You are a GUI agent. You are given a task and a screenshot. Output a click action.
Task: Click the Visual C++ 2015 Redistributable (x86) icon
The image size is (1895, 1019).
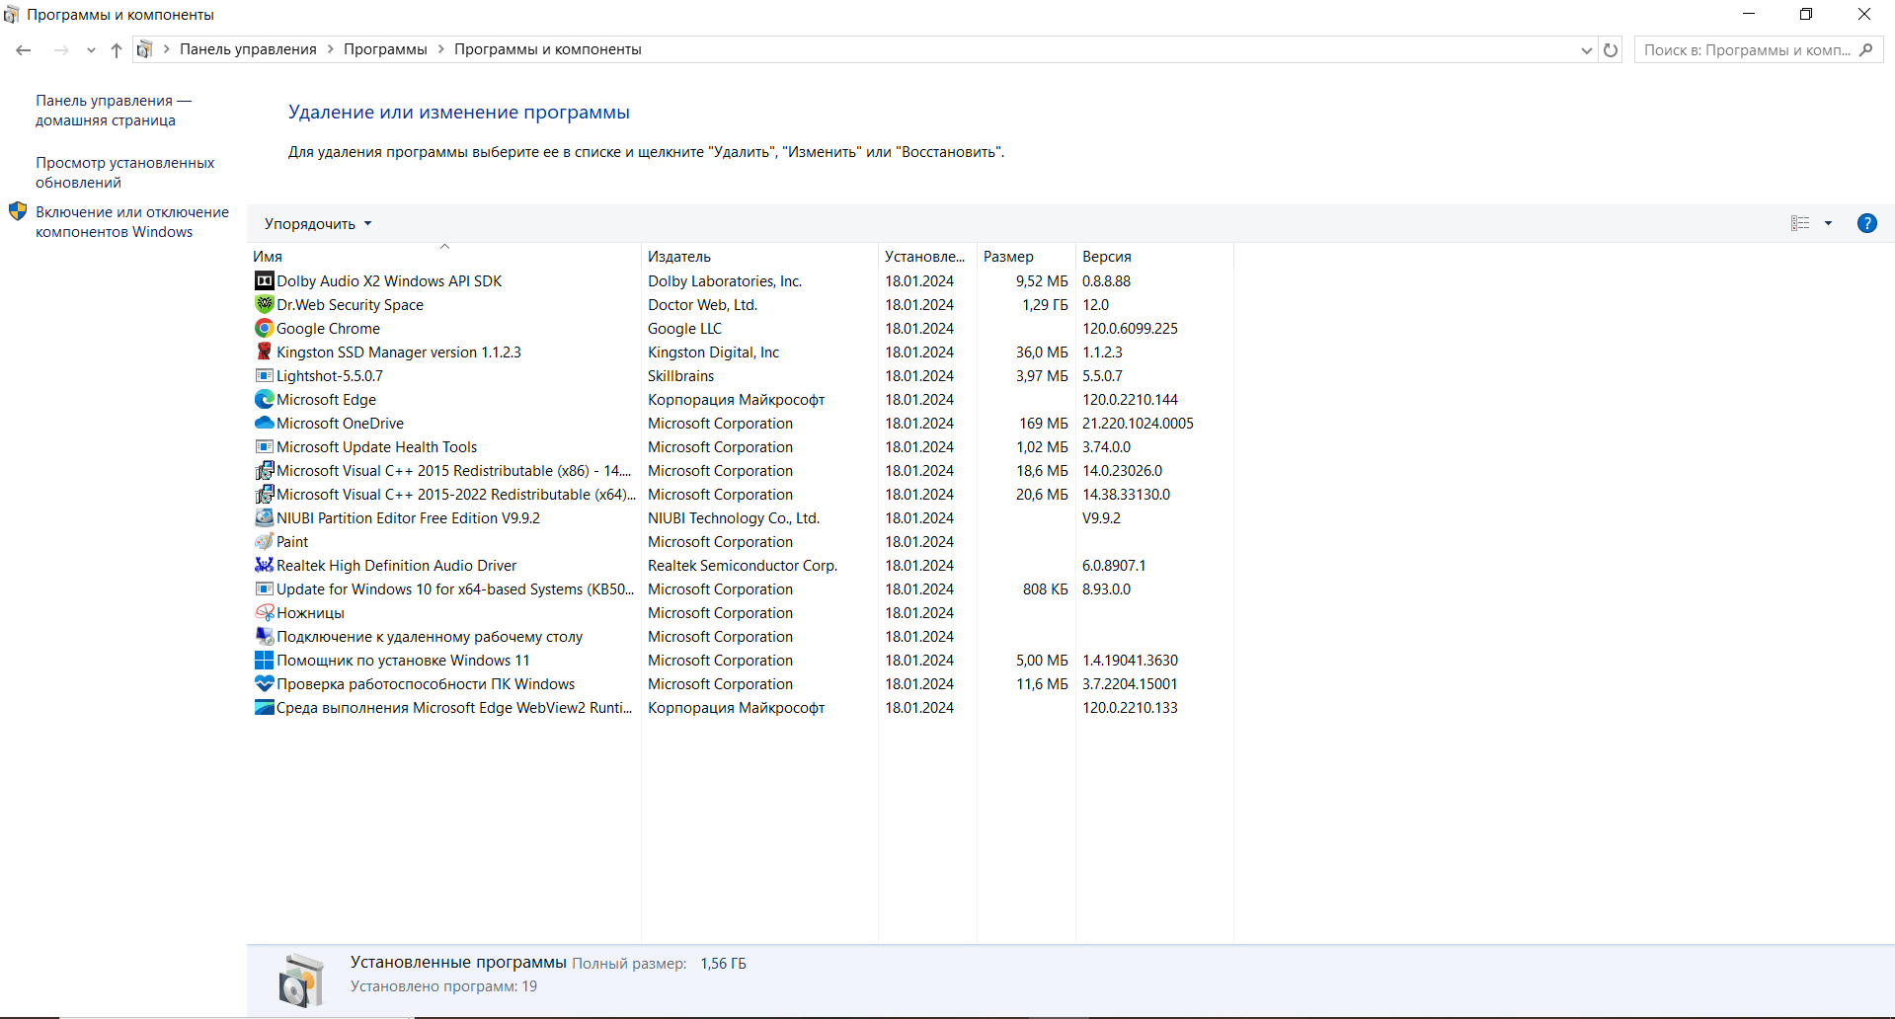[x=264, y=471]
